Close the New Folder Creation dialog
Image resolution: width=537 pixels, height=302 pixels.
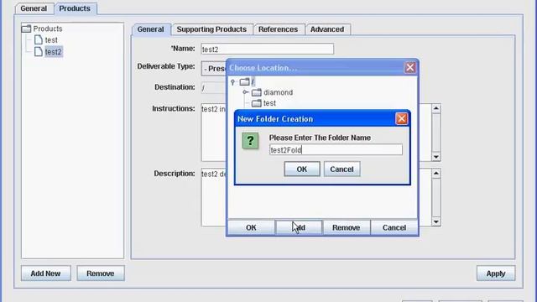[401, 119]
